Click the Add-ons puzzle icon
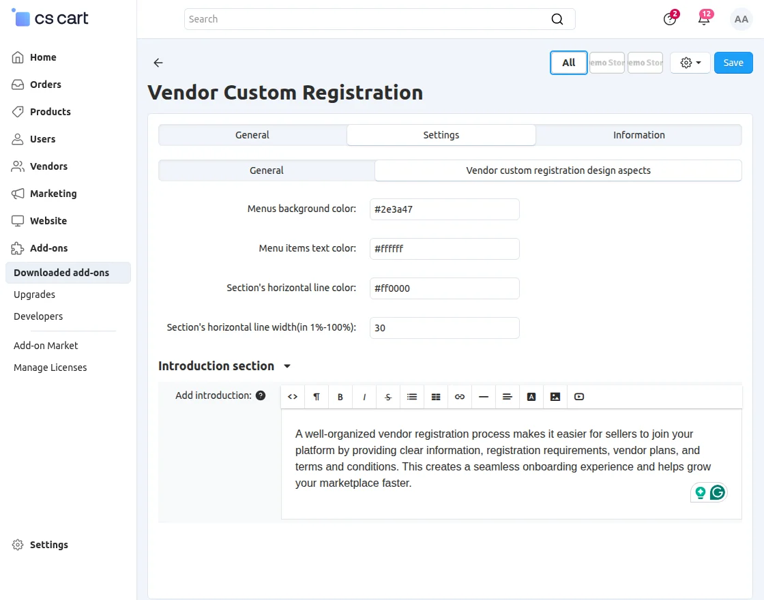The image size is (764, 600). (18, 248)
